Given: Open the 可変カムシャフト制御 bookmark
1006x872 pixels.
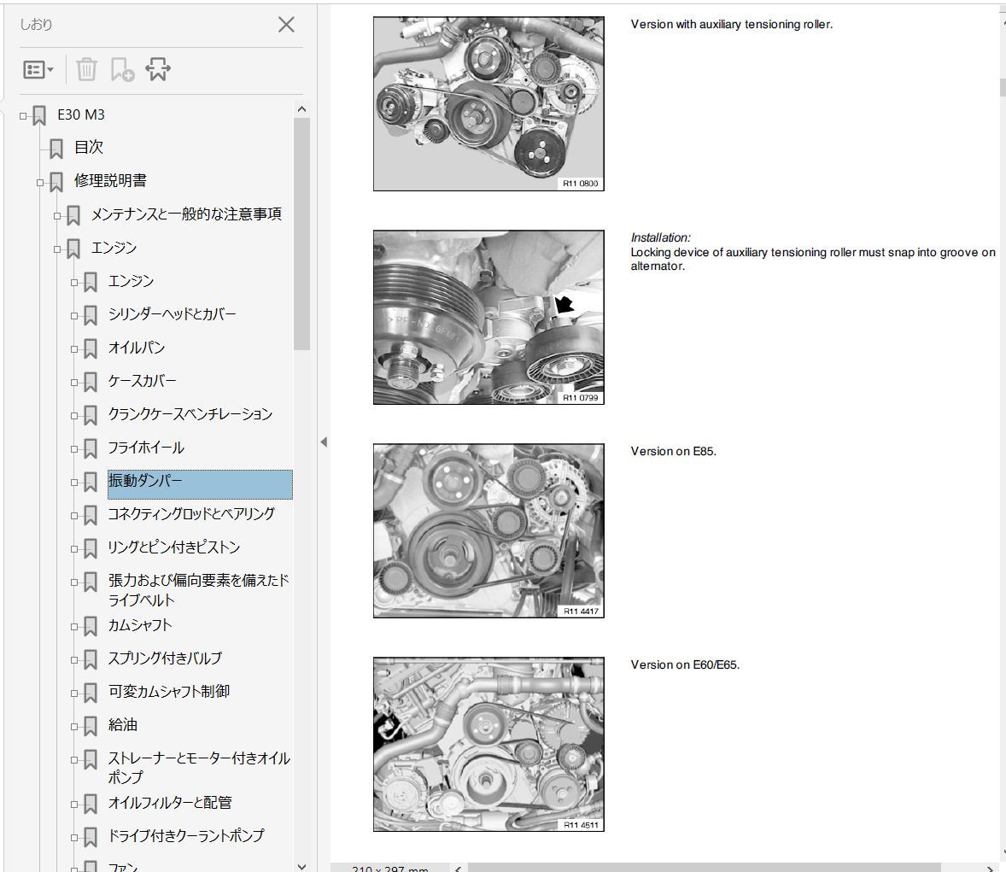Looking at the screenshot, I should coord(169,691).
